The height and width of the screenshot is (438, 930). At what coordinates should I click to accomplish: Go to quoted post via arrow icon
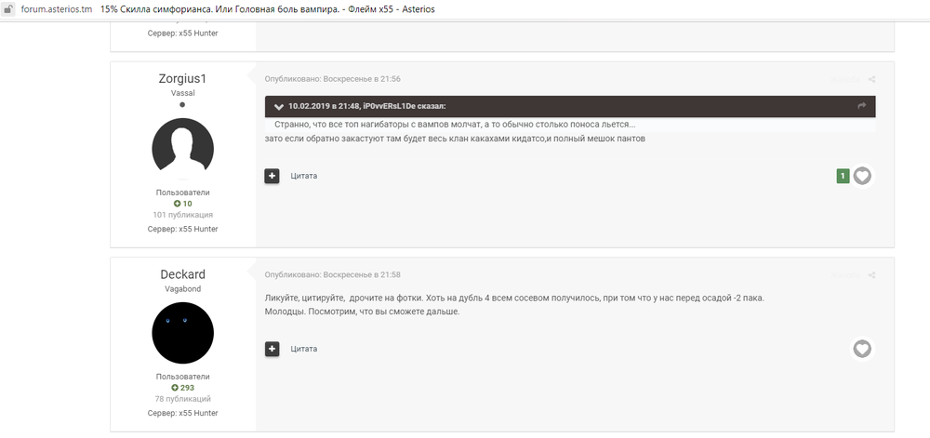click(x=862, y=106)
